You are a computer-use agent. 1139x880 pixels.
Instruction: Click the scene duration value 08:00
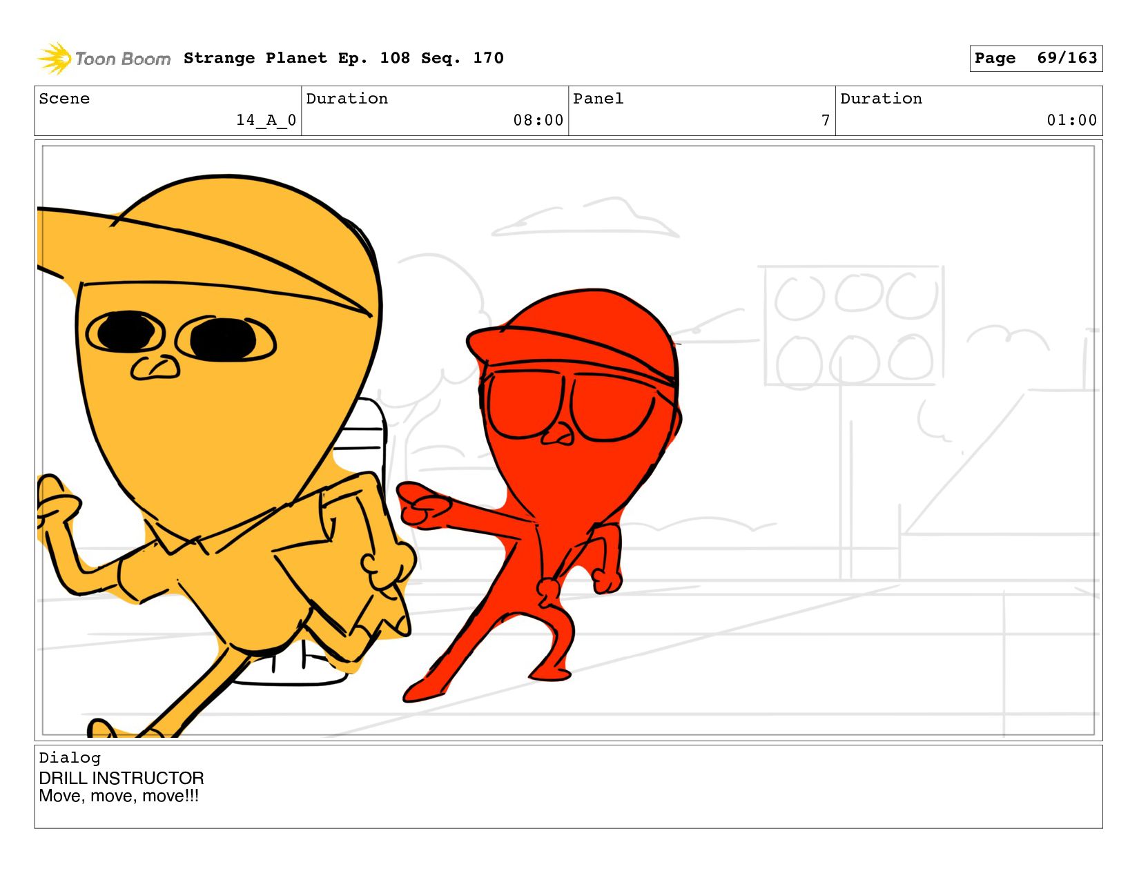tap(538, 120)
